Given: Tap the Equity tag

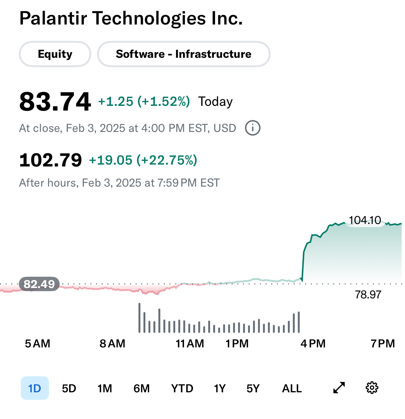Looking at the screenshot, I should [x=55, y=54].
